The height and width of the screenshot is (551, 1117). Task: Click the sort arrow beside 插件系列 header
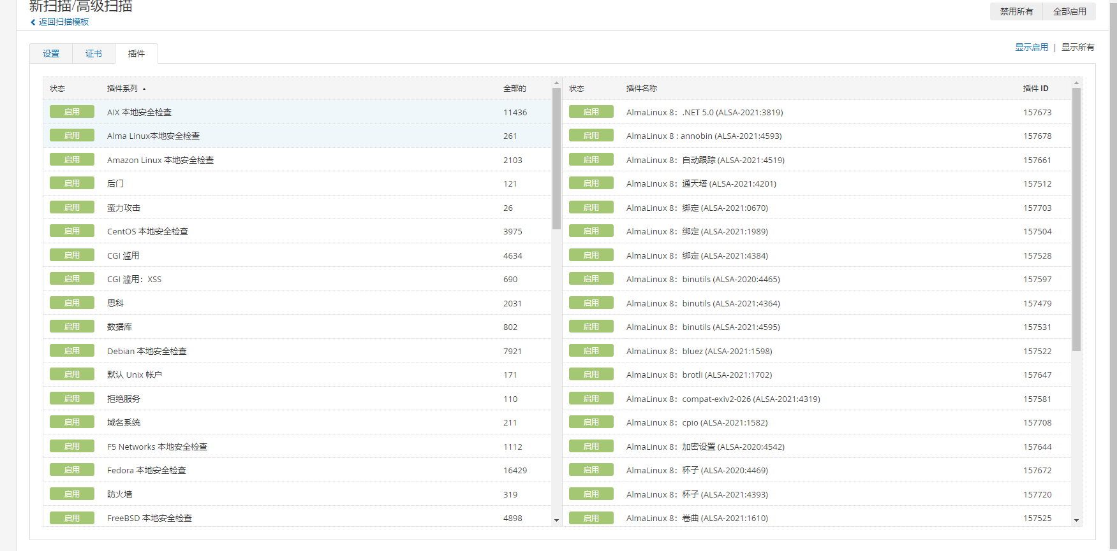[144, 89]
